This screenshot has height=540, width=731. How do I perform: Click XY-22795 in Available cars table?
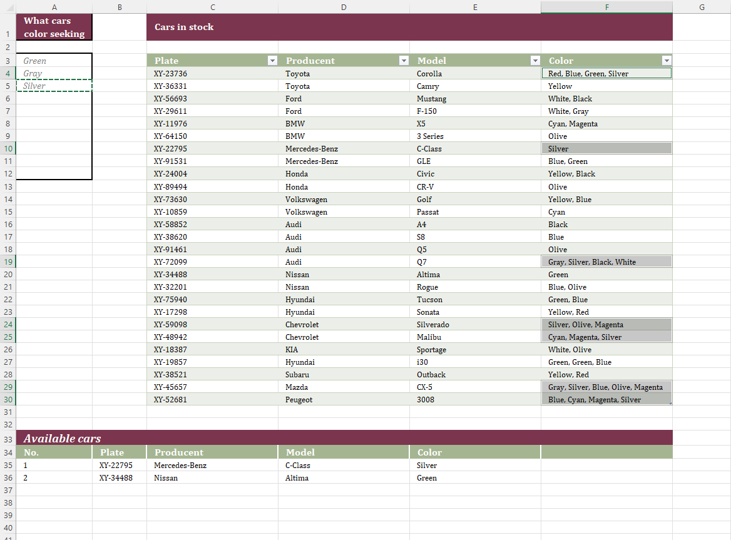click(x=120, y=466)
